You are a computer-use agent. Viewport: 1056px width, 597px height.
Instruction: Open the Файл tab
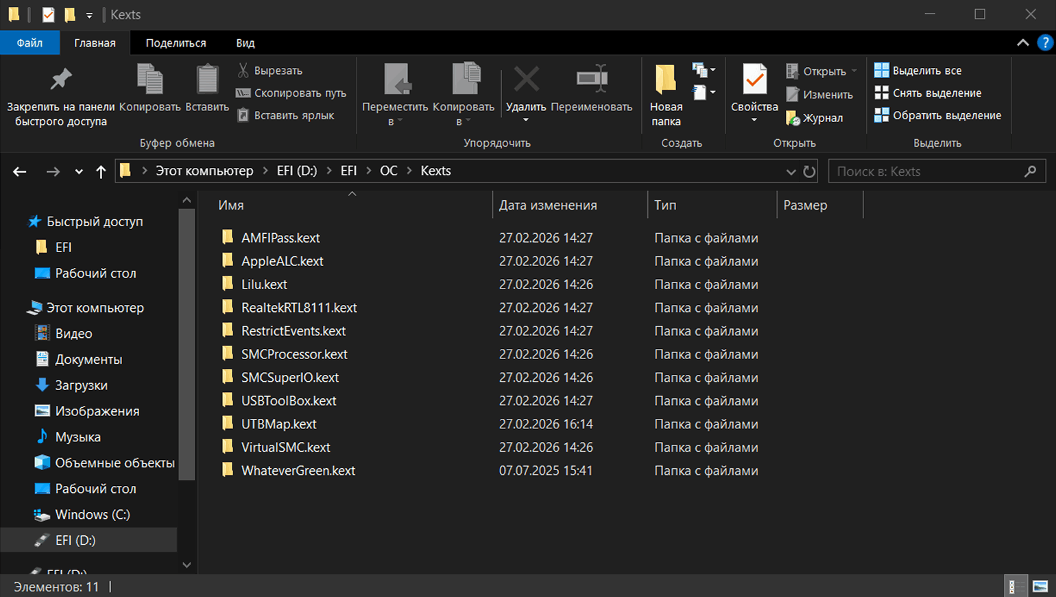pyautogui.click(x=29, y=42)
